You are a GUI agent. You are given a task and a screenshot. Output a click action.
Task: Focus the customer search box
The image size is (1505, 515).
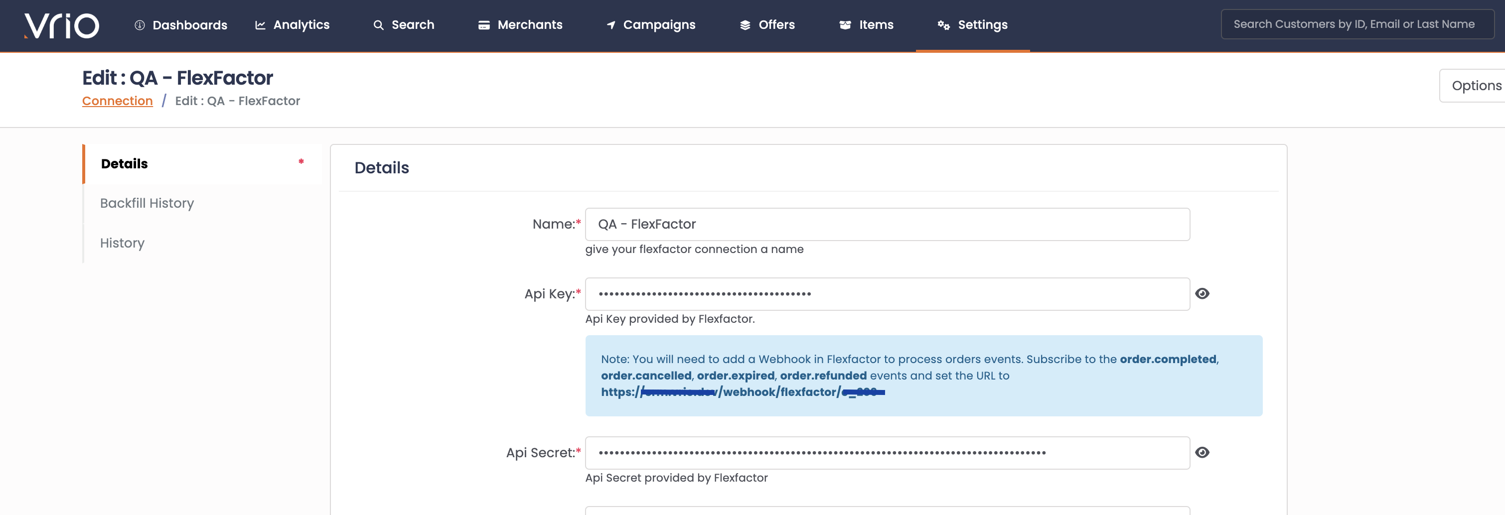tap(1357, 24)
